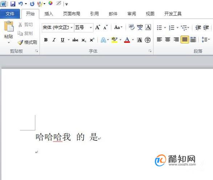Click the Increase Indent icon
The height and width of the screenshot is (180, 213).
click(206, 28)
